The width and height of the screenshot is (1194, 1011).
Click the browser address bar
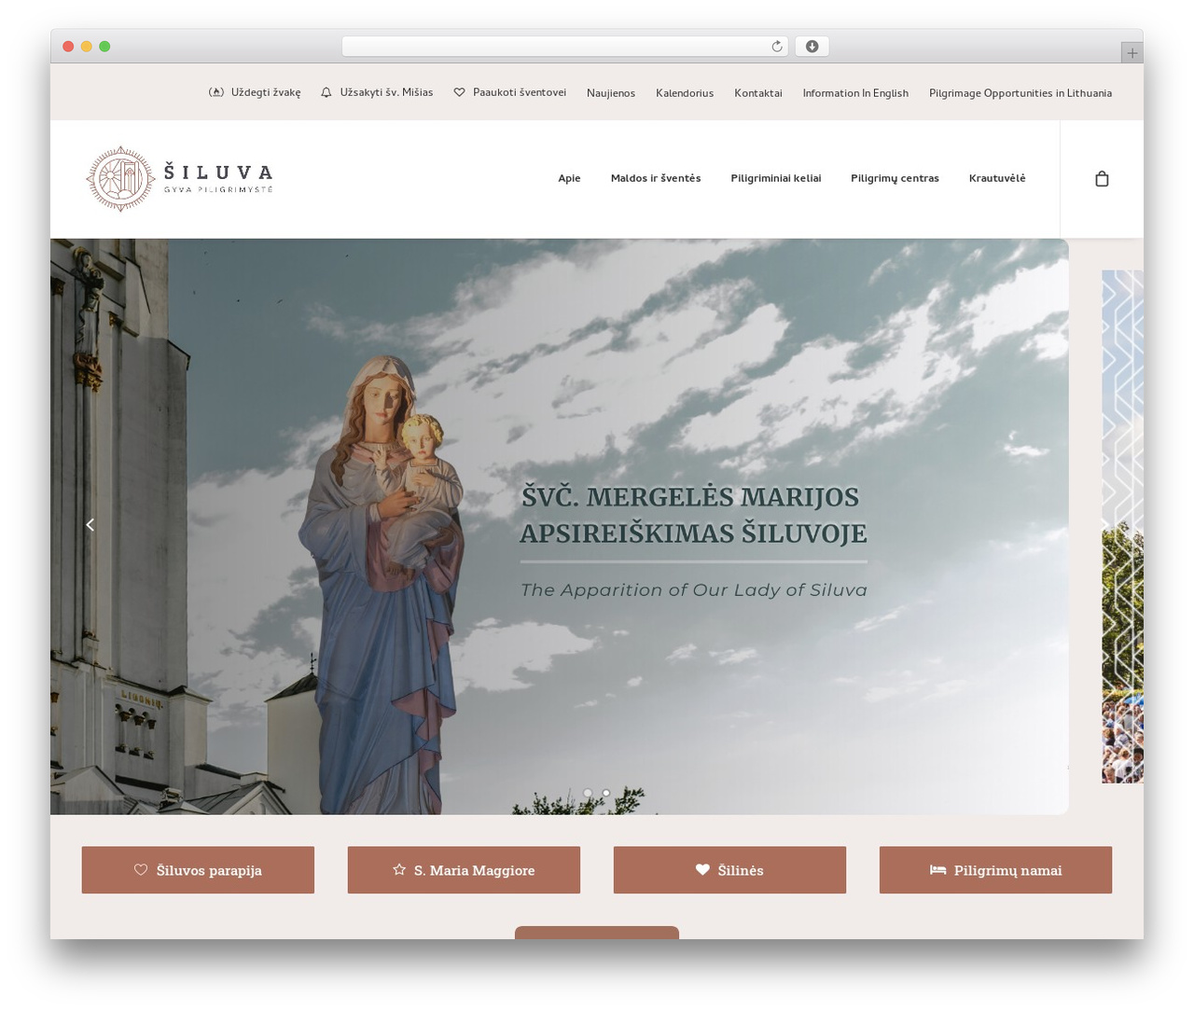coord(564,47)
